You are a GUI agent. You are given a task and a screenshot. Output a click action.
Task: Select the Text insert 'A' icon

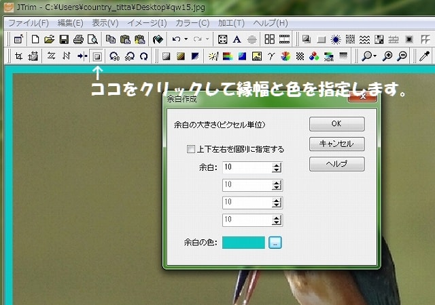pyautogui.click(x=237, y=39)
